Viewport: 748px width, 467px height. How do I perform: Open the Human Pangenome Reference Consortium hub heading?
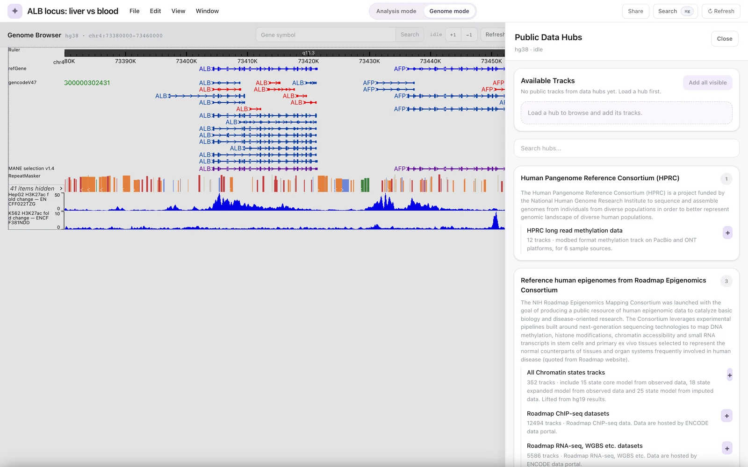tap(600, 178)
